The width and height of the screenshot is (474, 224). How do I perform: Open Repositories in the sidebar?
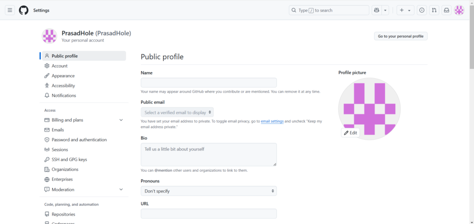(63, 214)
